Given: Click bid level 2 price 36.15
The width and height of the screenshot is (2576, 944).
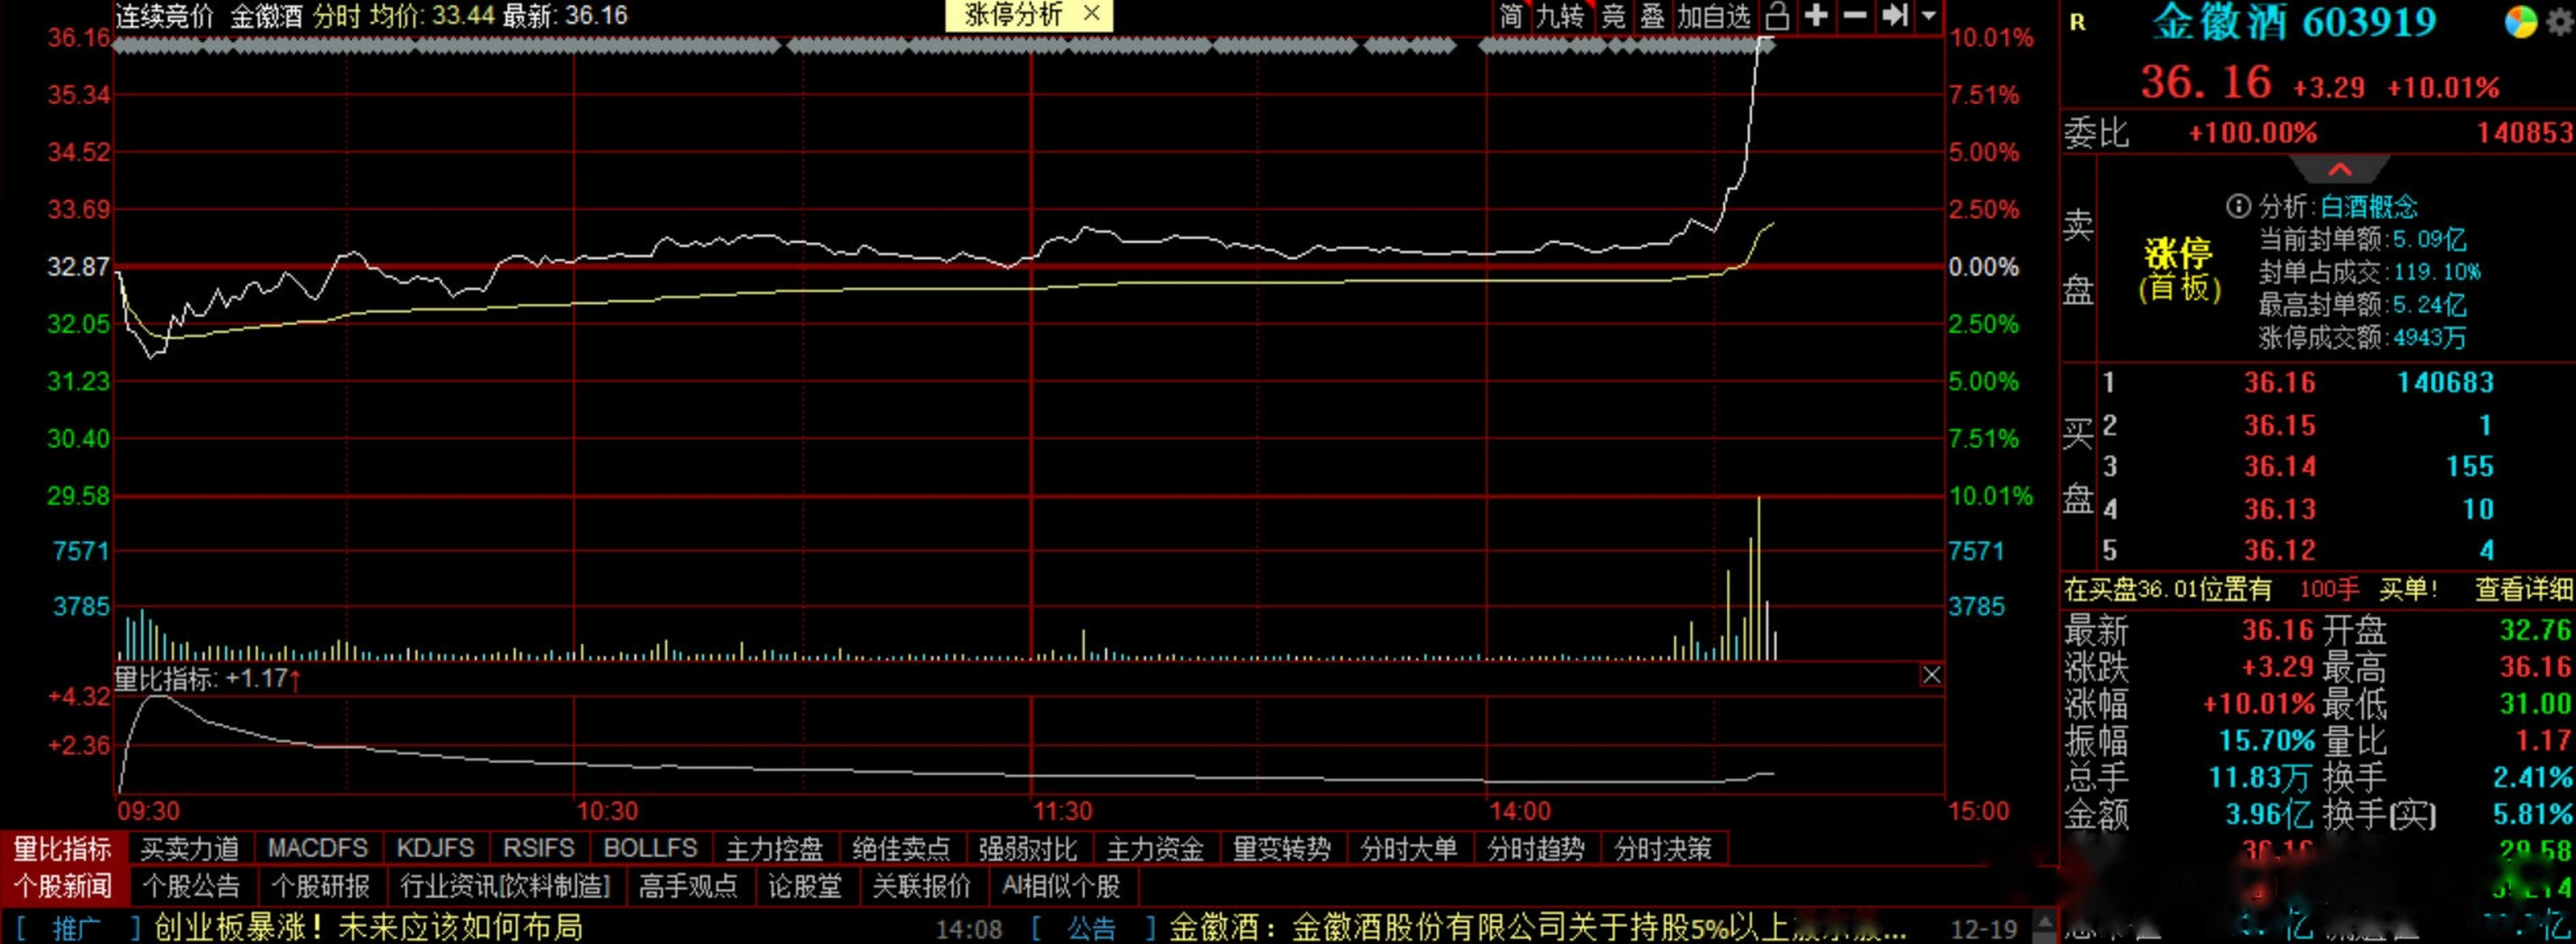Looking at the screenshot, I should tap(2279, 425).
